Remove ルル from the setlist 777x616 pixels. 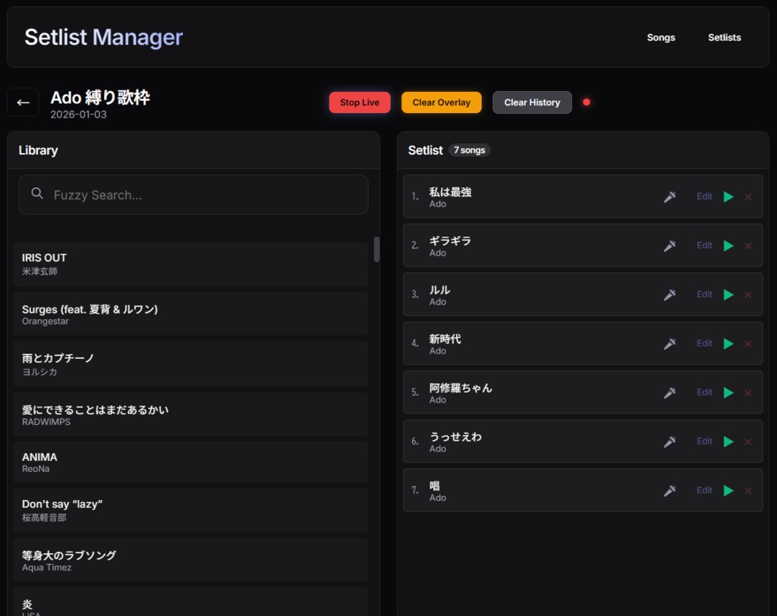[x=747, y=294]
